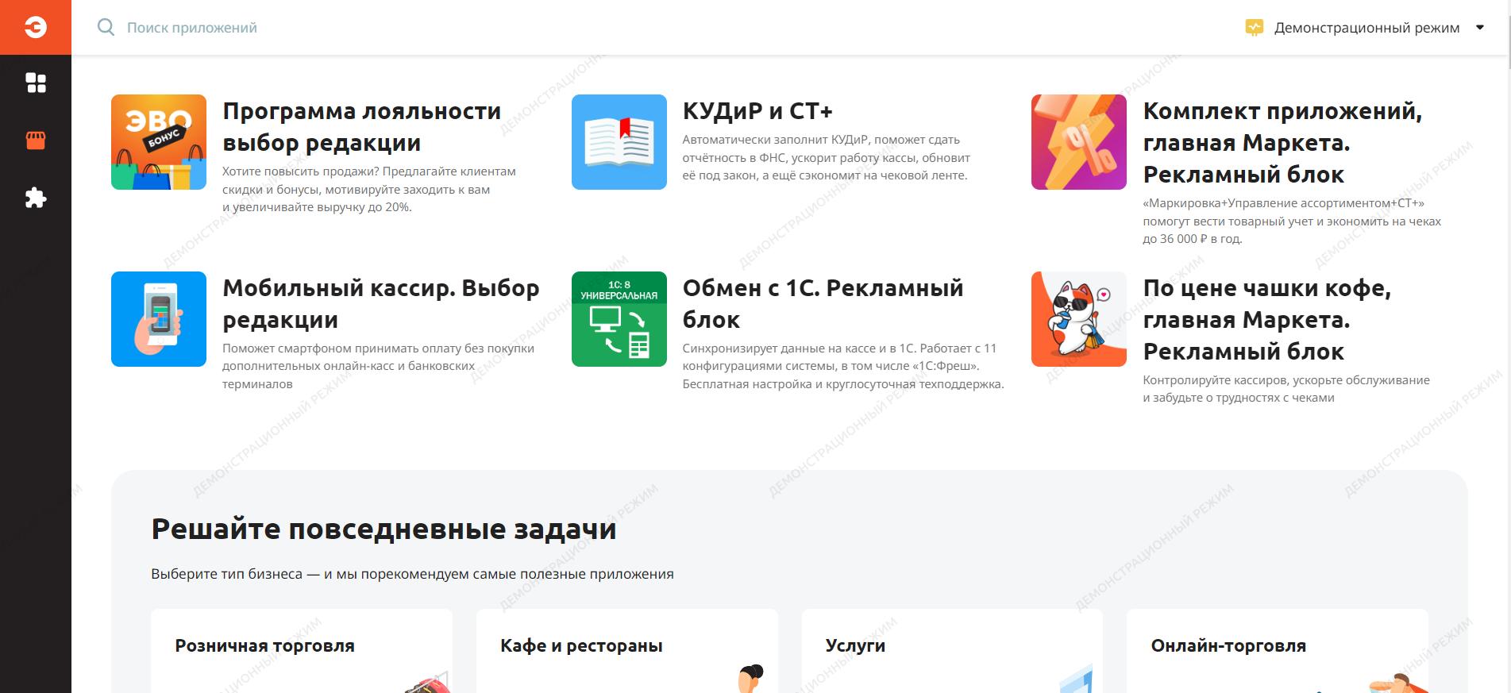
Task: Focus the Поиск приложений search field
Action: click(192, 28)
